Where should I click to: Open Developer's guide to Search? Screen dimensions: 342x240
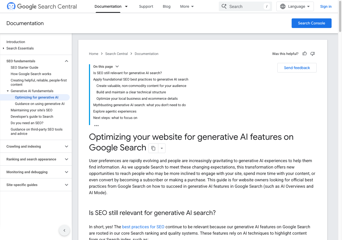[x=32, y=117]
